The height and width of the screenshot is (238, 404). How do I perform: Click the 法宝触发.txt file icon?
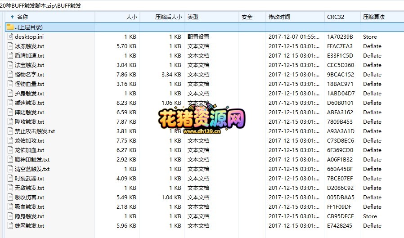pos(10,65)
